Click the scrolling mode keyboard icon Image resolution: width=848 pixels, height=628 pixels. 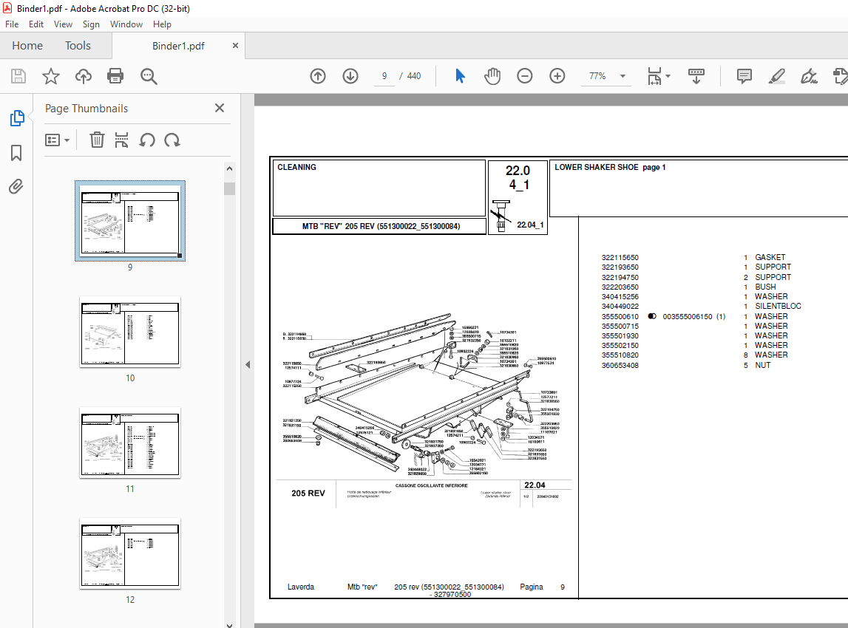point(696,76)
